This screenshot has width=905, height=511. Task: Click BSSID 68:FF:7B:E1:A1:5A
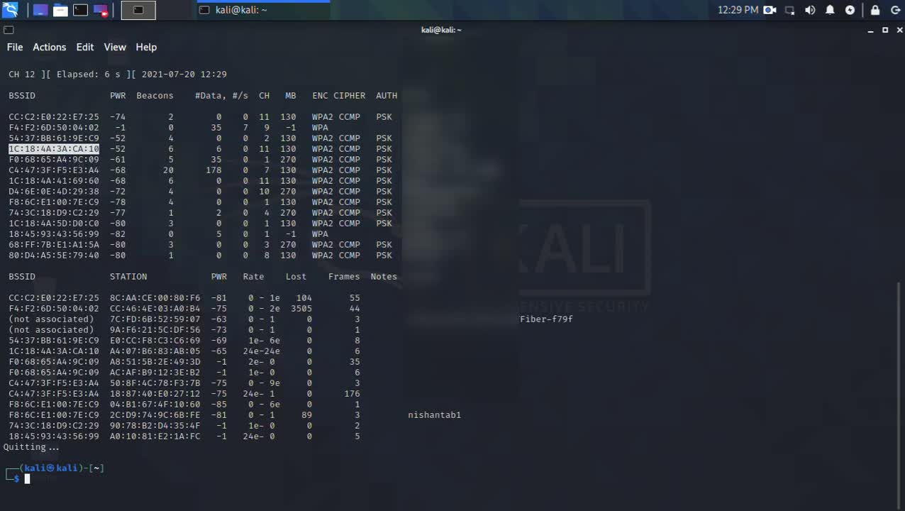click(x=54, y=245)
